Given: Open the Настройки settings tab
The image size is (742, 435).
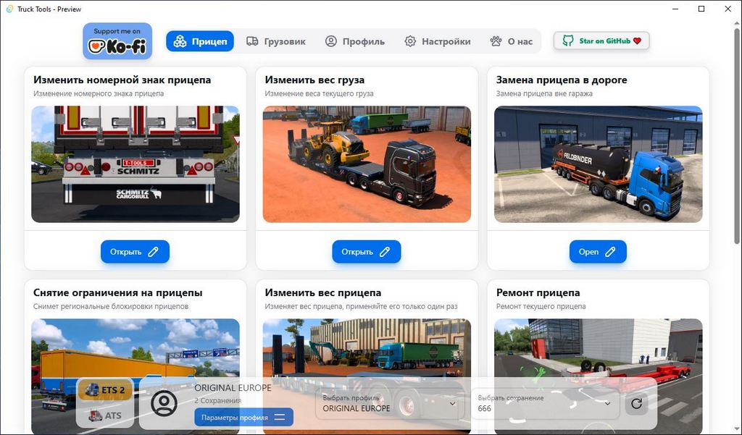Looking at the screenshot, I should (437, 41).
